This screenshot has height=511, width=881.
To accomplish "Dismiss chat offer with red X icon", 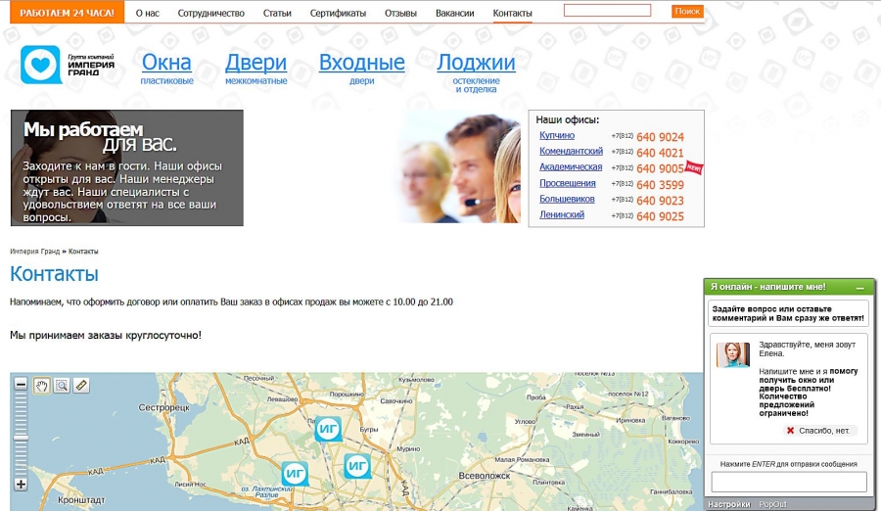I will (x=791, y=431).
